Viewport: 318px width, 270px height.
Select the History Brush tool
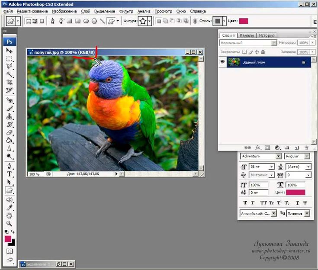pyautogui.click(x=9, y=124)
